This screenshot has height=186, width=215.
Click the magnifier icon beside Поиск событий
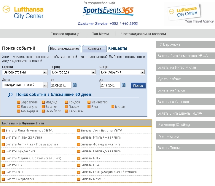10,95
